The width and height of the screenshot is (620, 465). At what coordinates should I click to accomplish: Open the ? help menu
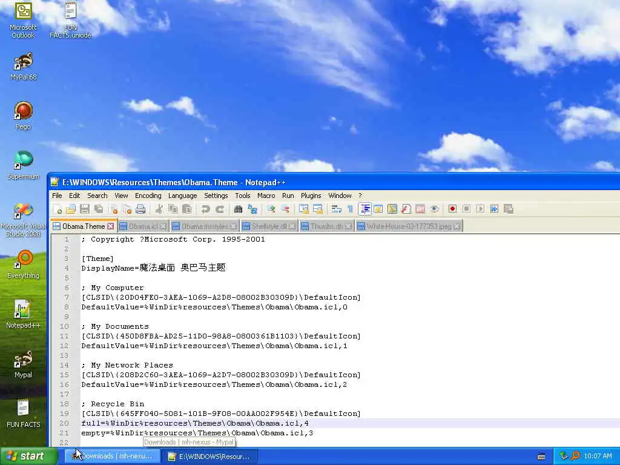360,196
